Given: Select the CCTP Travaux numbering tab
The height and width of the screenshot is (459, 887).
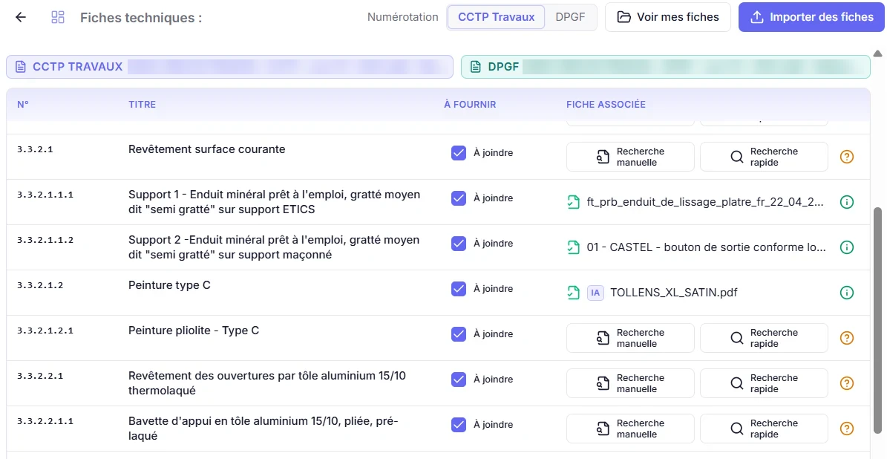Looking at the screenshot, I should [x=496, y=17].
